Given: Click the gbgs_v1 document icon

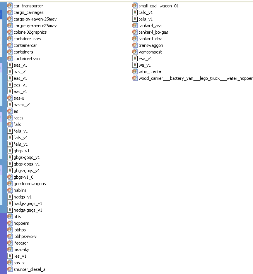Looking at the screenshot, I should pyautogui.click(x=10, y=151).
